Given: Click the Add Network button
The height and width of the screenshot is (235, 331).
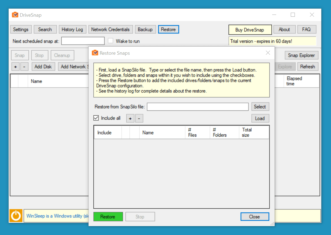Looking at the screenshot, I should click(73, 67).
